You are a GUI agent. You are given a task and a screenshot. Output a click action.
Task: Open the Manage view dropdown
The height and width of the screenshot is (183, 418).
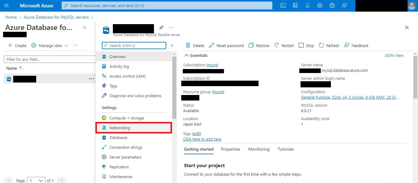click(x=50, y=46)
